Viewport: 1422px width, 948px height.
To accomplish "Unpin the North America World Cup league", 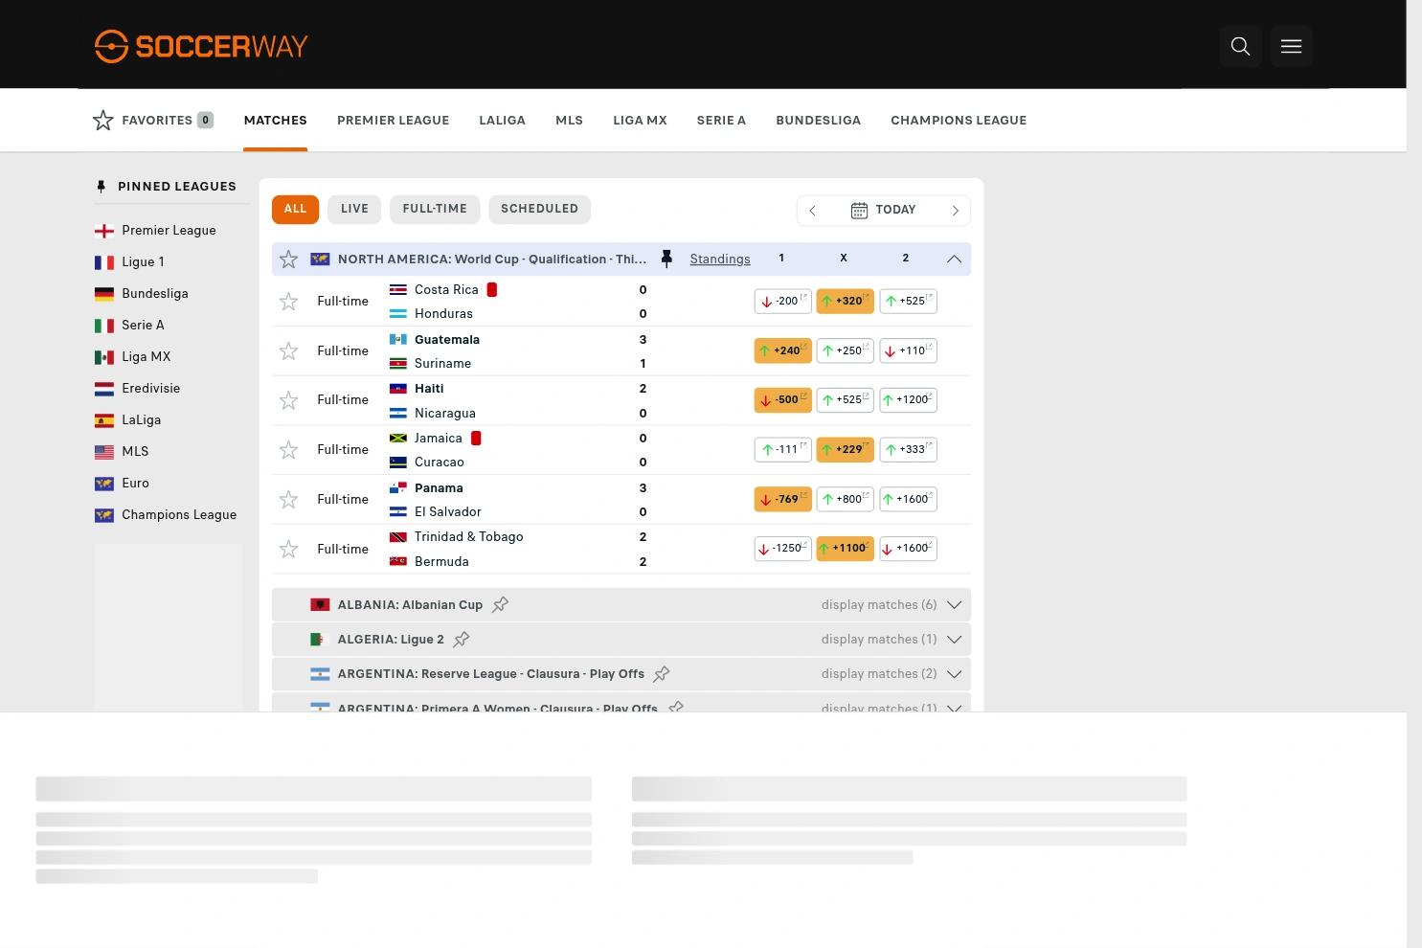I will coord(666,259).
